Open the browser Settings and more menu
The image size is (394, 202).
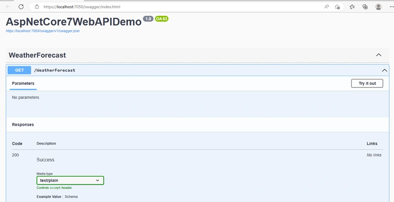pyautogui.click(x=392, y=7)
